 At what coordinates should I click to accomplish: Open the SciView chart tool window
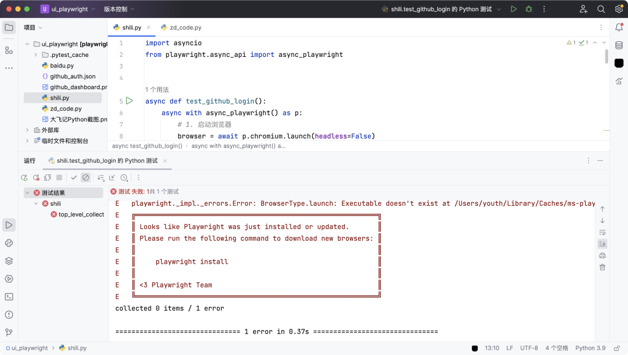click(x=619, y=81)
